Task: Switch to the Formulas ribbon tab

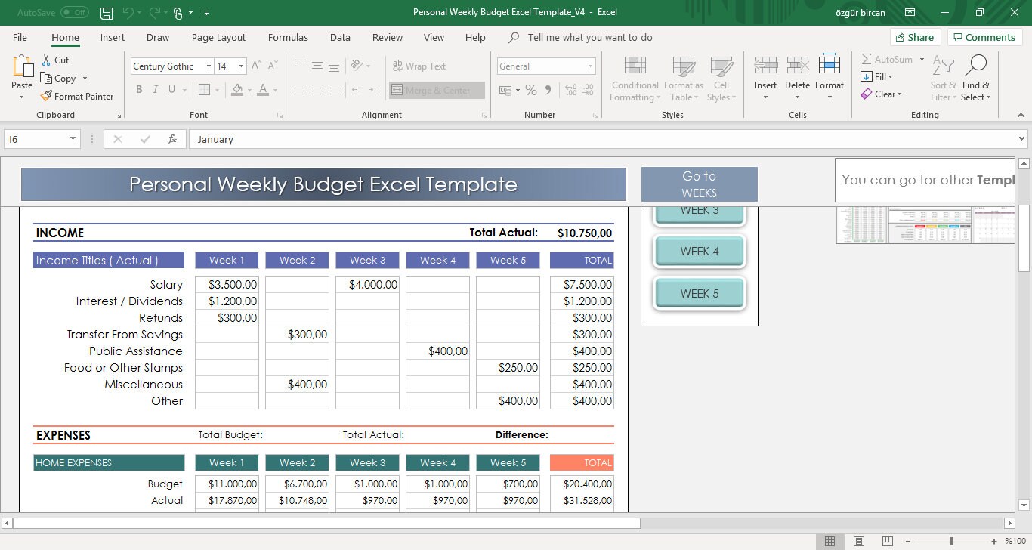Action: pyautogui.click(x=288, y=37)
